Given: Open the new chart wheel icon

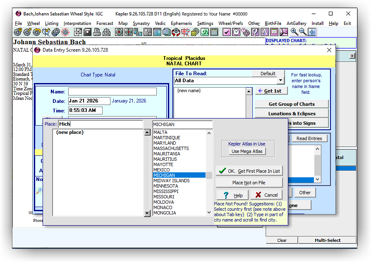Looking at the screenshot, I should [18, 32].
